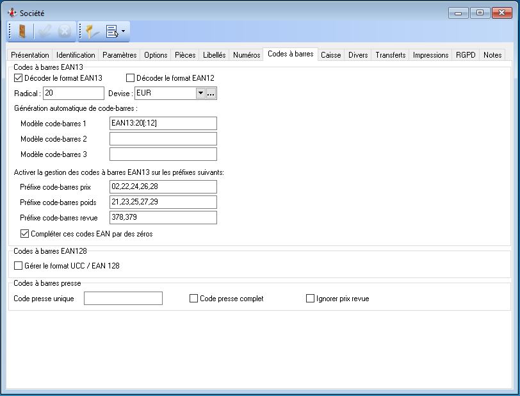
Task: Check the Ignorer prix revue box
Action: coord(311,299)
